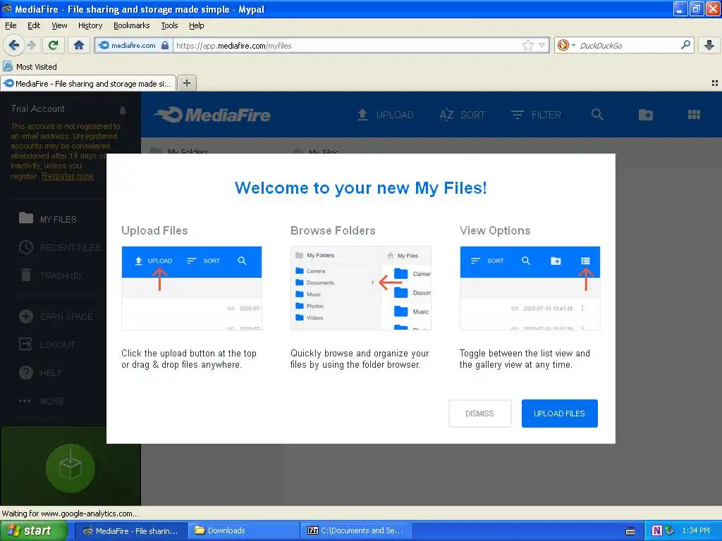
Task: Click the new folder icon in header
Action: click(646, 115)
